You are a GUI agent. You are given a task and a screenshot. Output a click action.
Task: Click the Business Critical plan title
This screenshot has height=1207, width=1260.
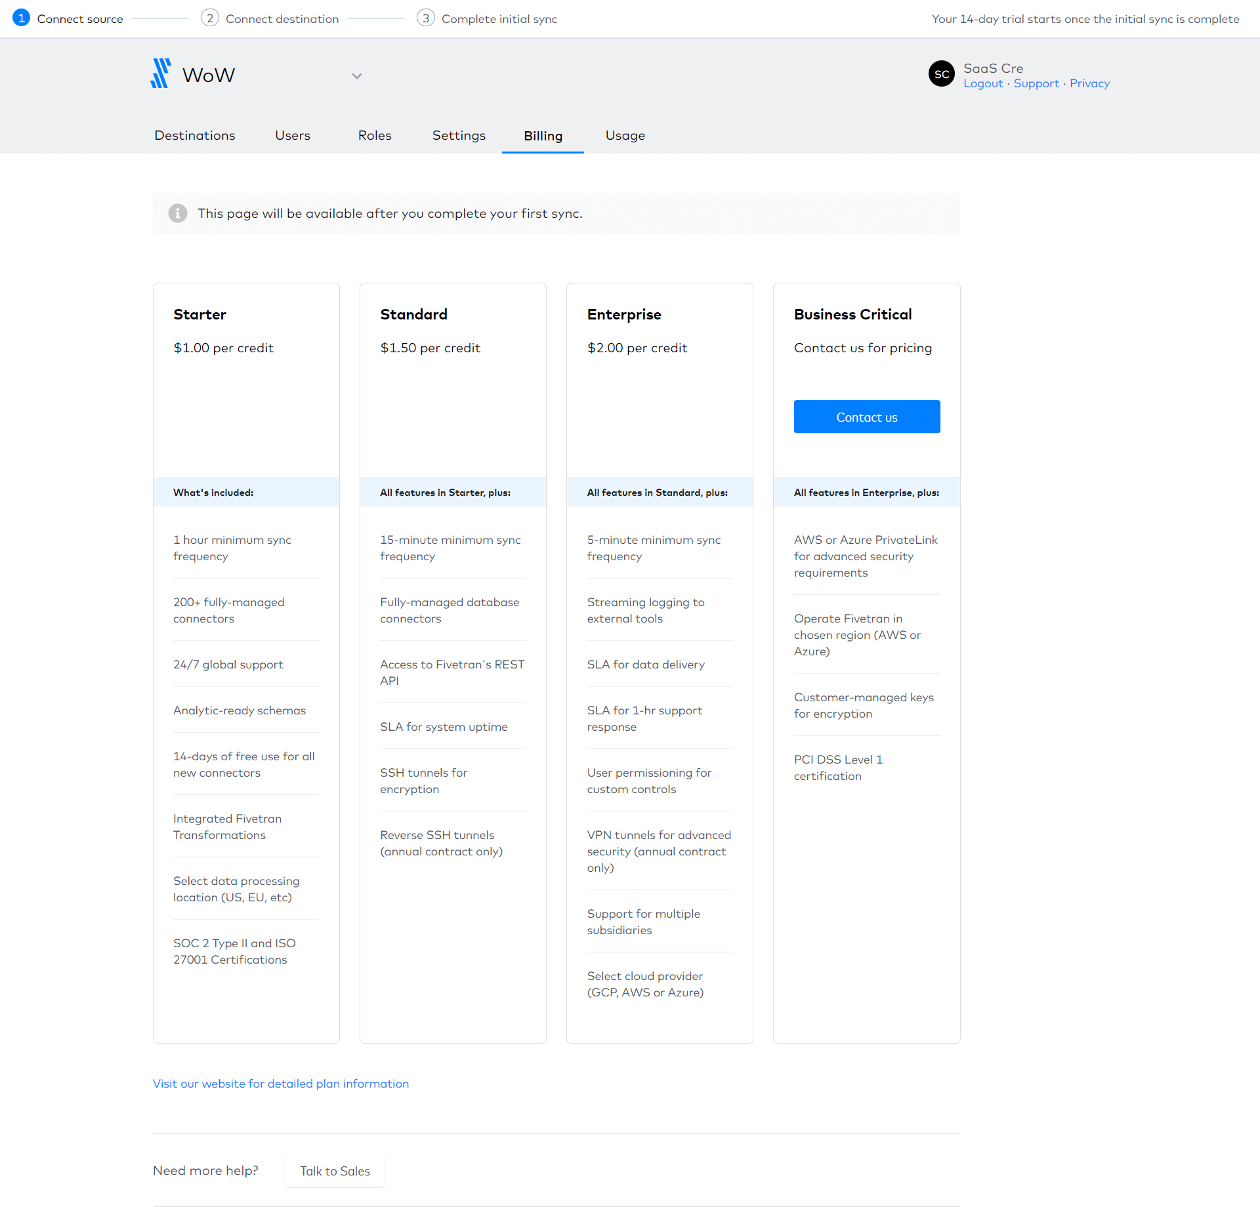click(852, 314)
